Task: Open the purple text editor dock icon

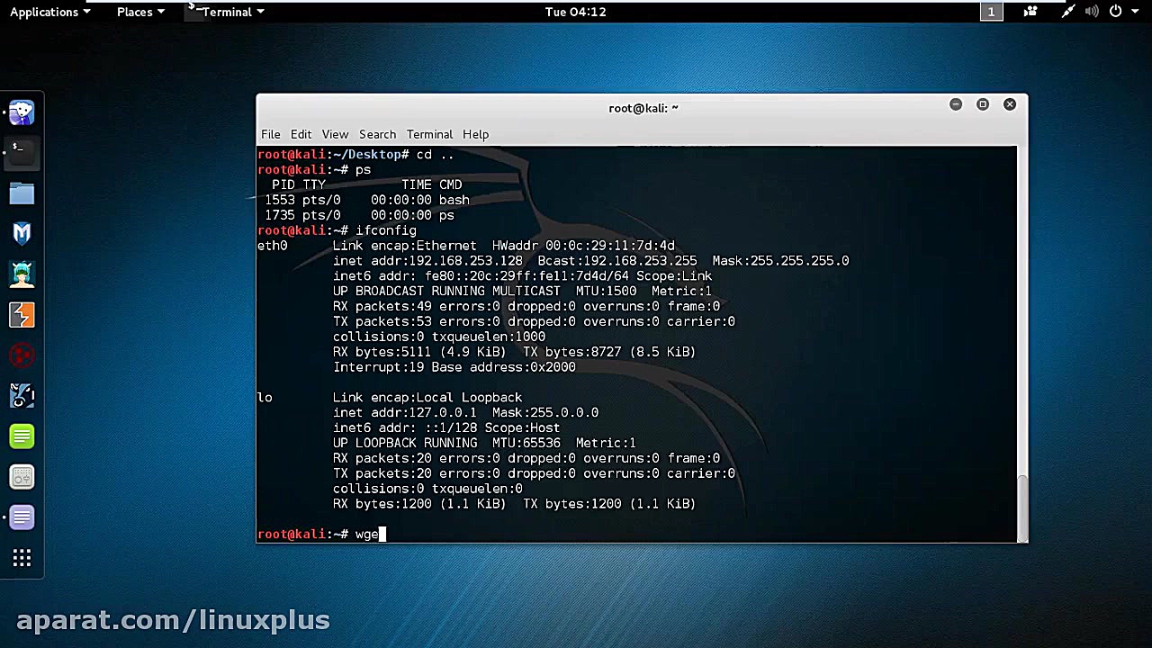Action: tap(22, 517)
